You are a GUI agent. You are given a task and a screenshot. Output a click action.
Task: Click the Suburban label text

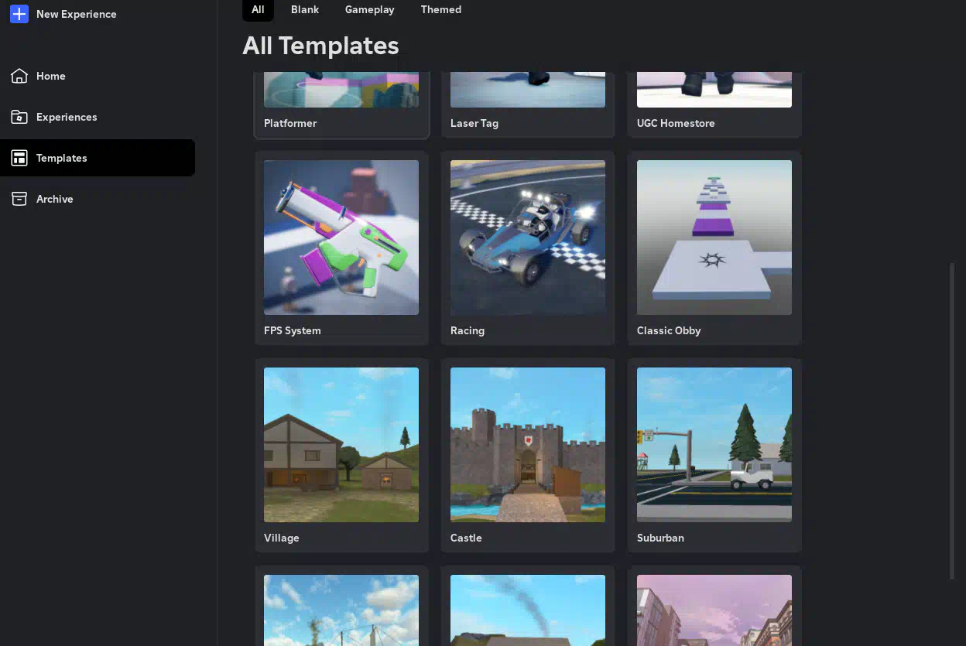tap(660, 538)
